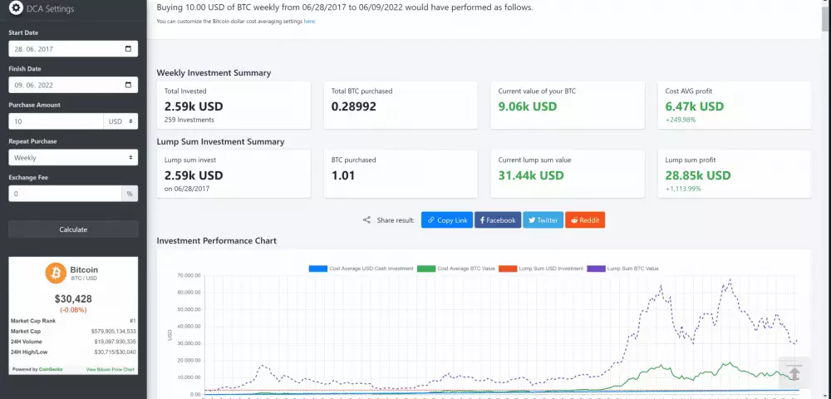The width and height of the screenshot is (831, 399).
Task: Open the USD currency dropdown
Action: (x=120, y=121)
